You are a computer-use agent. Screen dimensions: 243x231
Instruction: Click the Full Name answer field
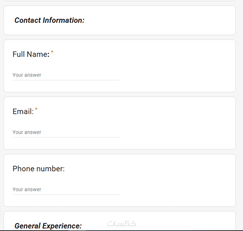click(66, 75)
